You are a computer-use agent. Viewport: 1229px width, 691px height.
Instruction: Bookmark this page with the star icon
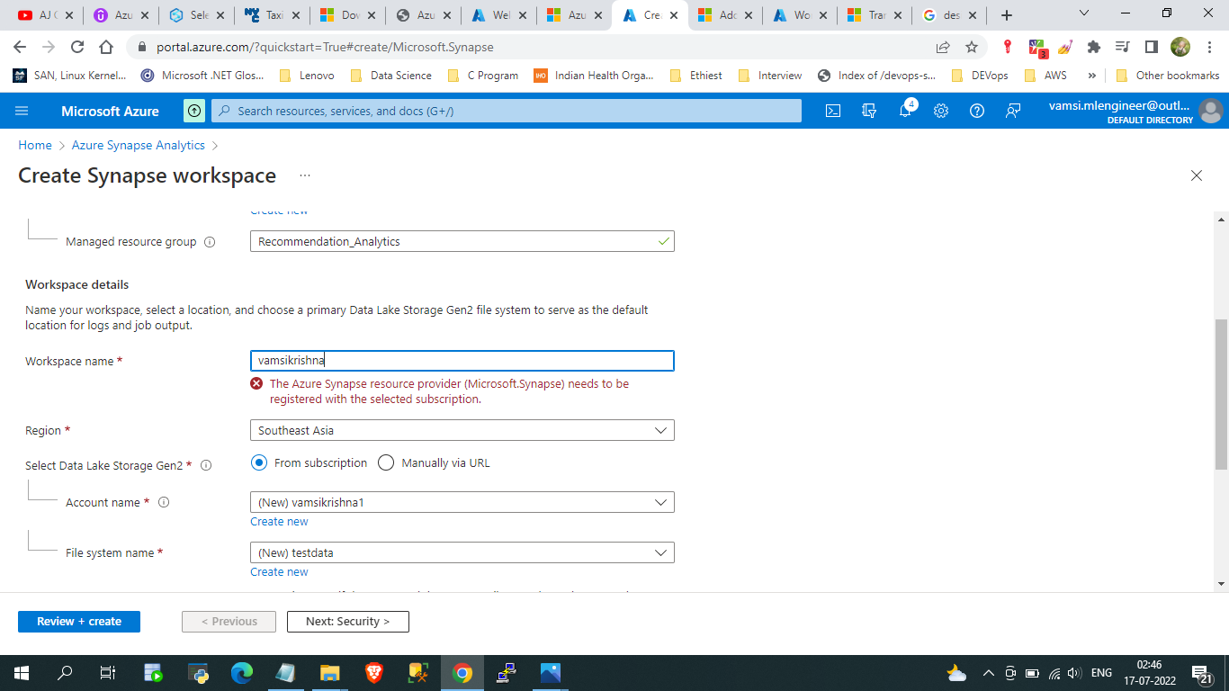(x=972, y=47)
